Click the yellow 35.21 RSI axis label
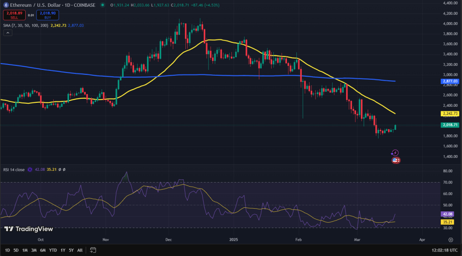Screen dimensions: 462x256 (x=448, y=222)
